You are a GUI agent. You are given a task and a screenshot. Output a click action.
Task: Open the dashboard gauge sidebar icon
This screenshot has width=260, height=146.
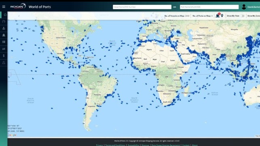coord(4,21)
